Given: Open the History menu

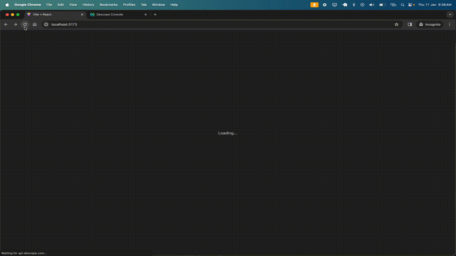Looking at the screenshot, I should (88, 5).
